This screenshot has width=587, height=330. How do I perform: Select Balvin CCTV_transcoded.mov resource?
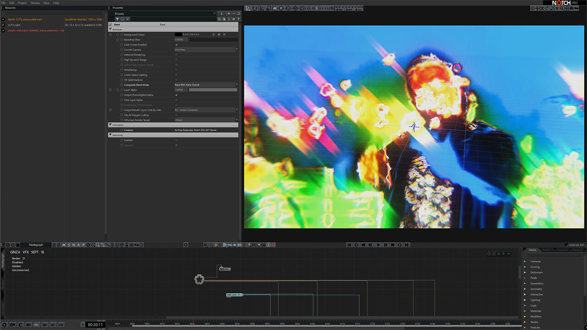tap(25, 20)
